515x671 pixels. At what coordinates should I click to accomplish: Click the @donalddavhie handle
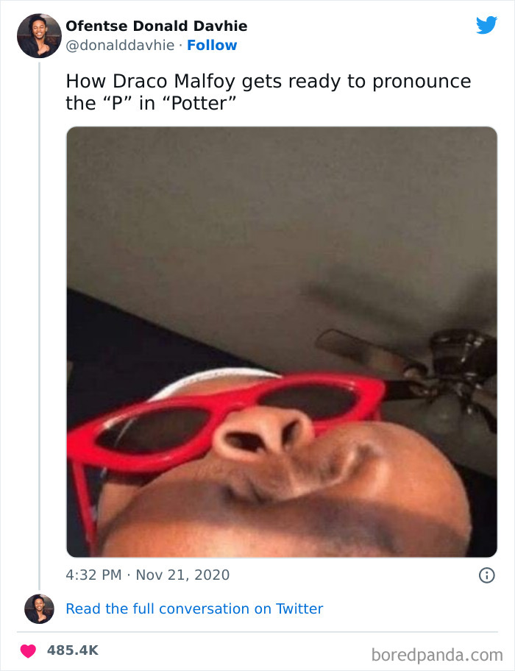coord(118,46)
